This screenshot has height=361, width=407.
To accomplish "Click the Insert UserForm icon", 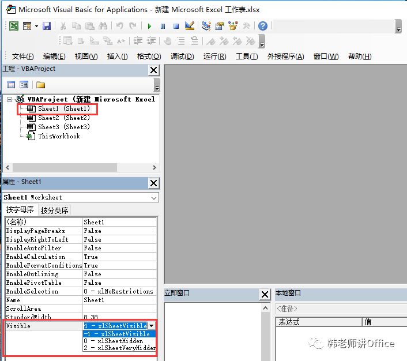I will click(x=27, y=26).
